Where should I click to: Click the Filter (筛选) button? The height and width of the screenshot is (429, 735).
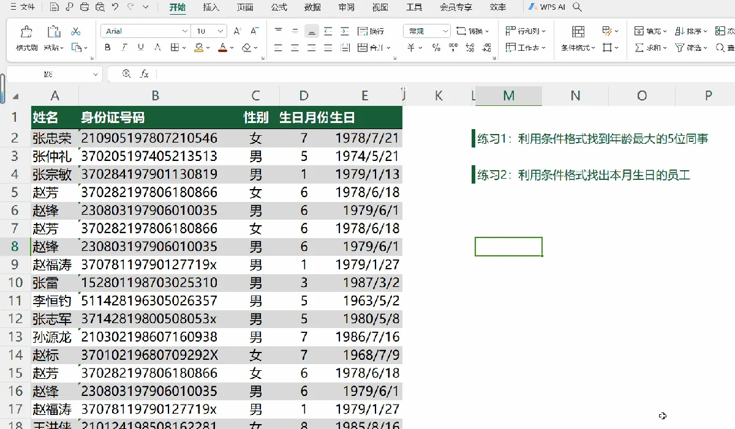point(690,47)
